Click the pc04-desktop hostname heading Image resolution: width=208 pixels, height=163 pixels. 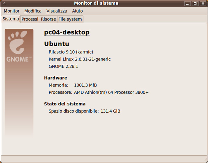67,33
